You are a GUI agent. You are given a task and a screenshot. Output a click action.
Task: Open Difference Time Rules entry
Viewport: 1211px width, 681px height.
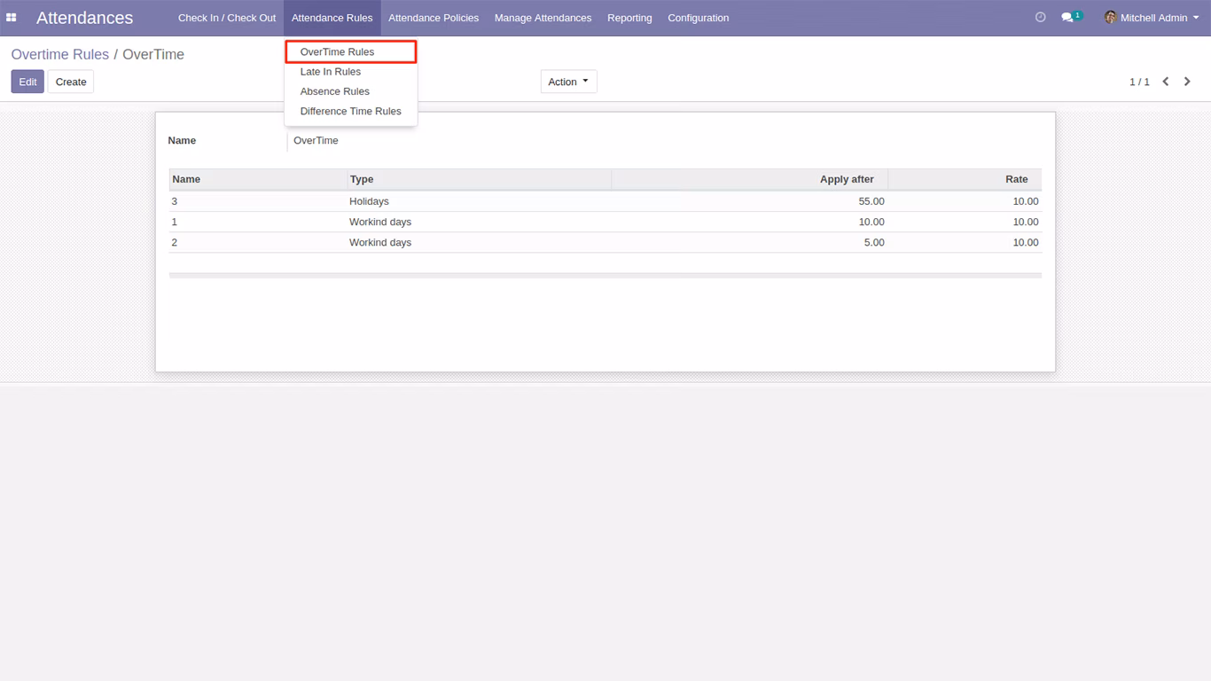pos(351,111)
